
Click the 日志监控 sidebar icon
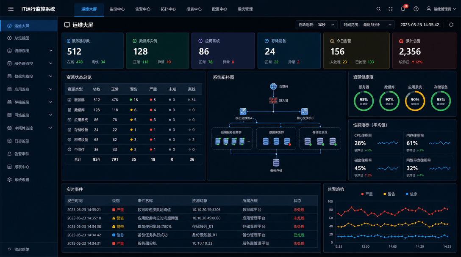tap(9, 141)
